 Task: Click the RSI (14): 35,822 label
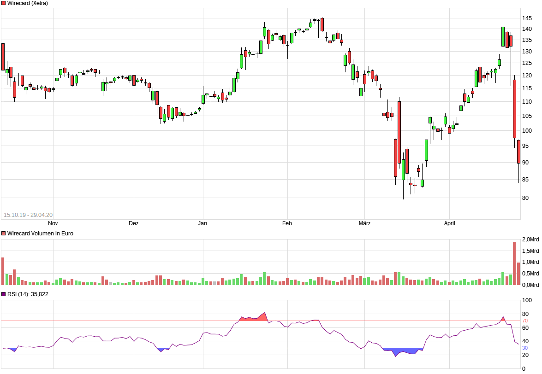coord(28,294)
